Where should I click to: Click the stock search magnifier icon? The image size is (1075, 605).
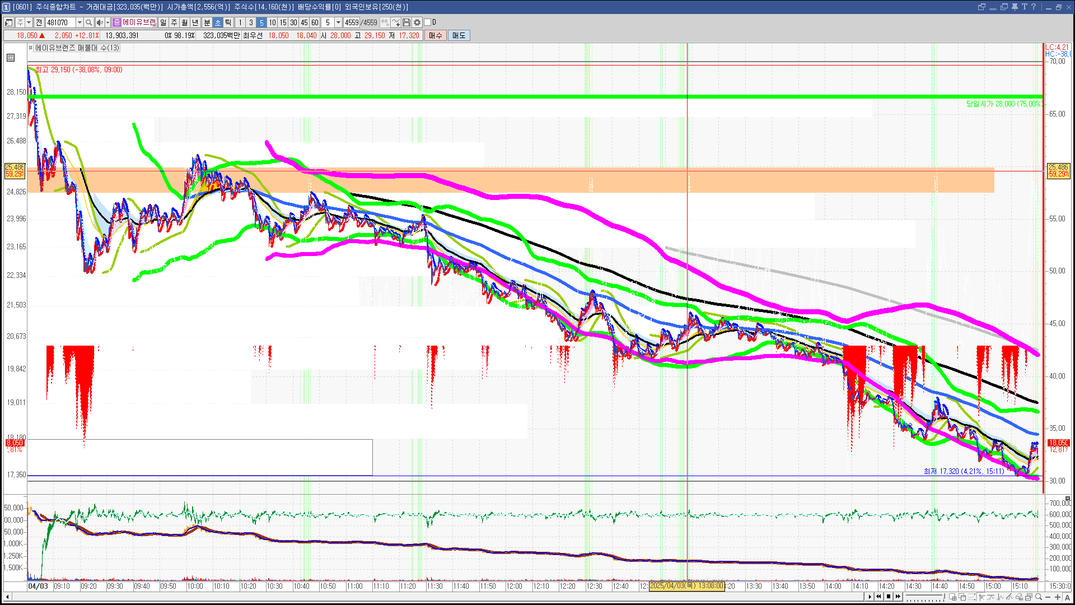tap(89, 22)
